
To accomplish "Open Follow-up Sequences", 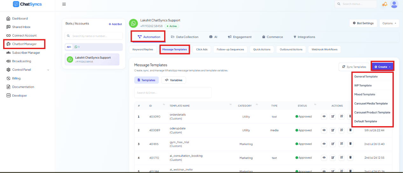I will pyautogui.click(x=230, y=49).
